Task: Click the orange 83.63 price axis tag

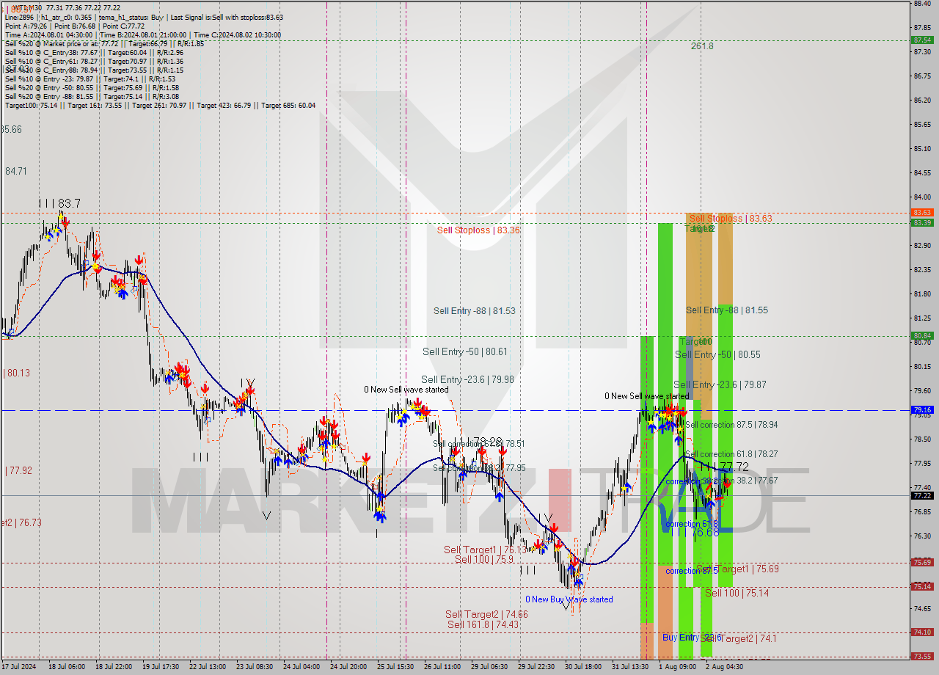Action: tap(921, 214)
